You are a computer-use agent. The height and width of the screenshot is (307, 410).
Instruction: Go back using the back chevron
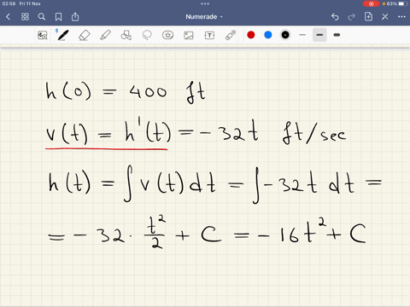8,17
